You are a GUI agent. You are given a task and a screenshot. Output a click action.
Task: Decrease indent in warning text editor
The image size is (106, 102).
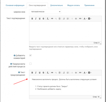[72, 73]
